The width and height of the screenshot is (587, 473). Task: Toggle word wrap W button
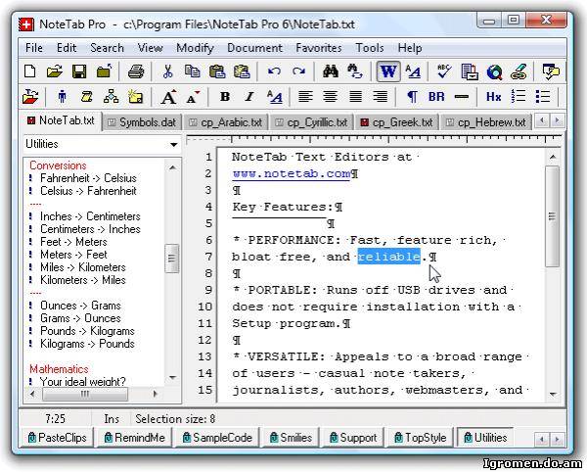click(388, 71)
